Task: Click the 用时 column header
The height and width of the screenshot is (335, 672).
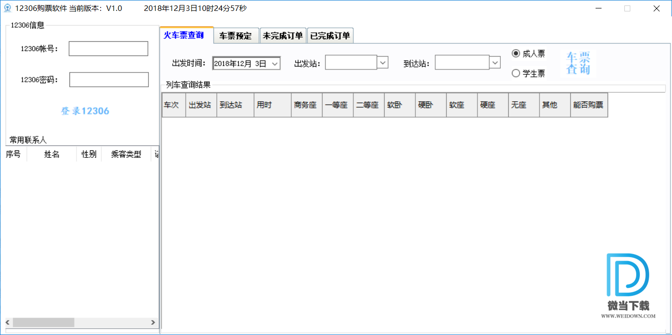Action: (x=272, y=105)
